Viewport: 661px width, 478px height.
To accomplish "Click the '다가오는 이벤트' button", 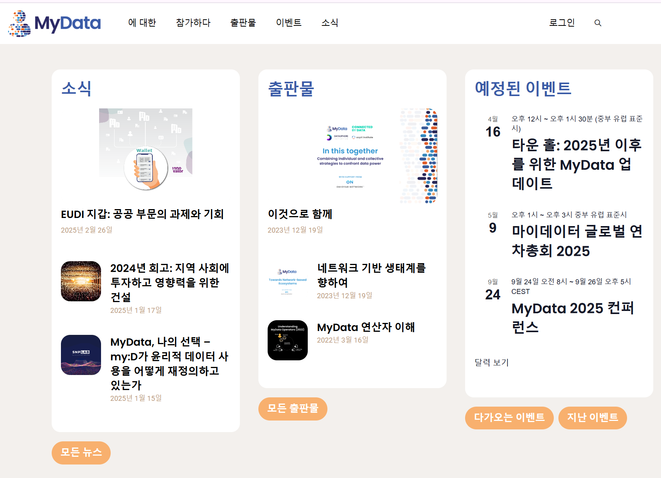I will tap(509, 418).
